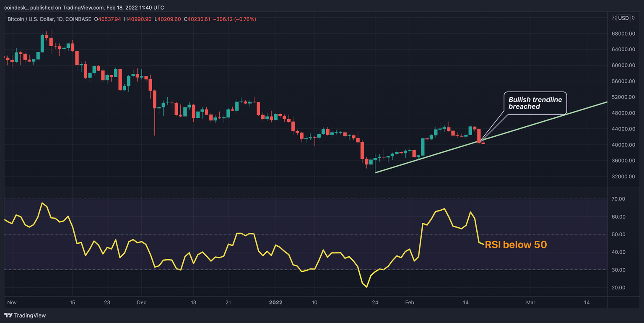Image resolution: width=644 pixels, height=323 pixels.
Task: Click the 2022 label on the date axis
Action: 276,302
